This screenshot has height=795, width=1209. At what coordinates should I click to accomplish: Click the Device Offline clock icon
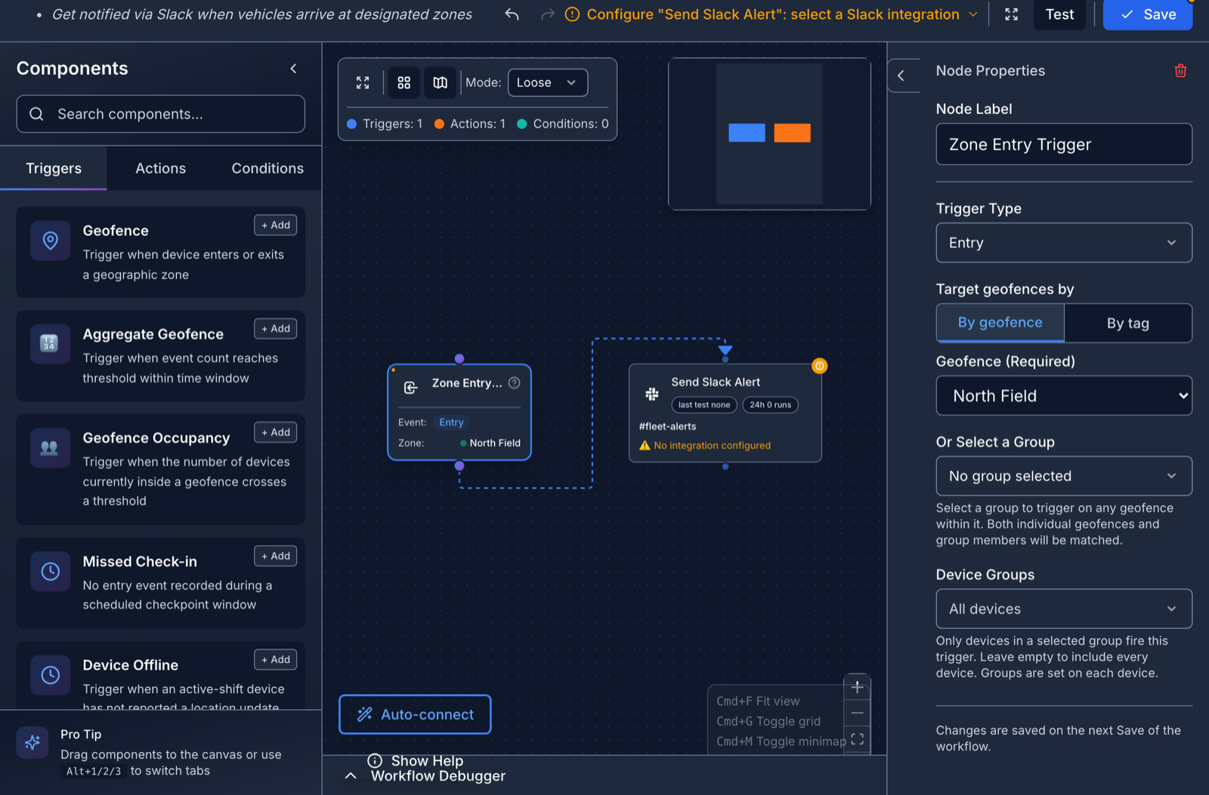[x=51, y=675]
